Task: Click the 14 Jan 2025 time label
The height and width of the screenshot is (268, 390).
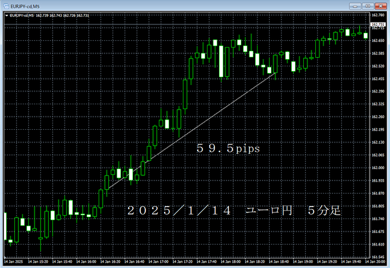Action: [x=13, y=262]
